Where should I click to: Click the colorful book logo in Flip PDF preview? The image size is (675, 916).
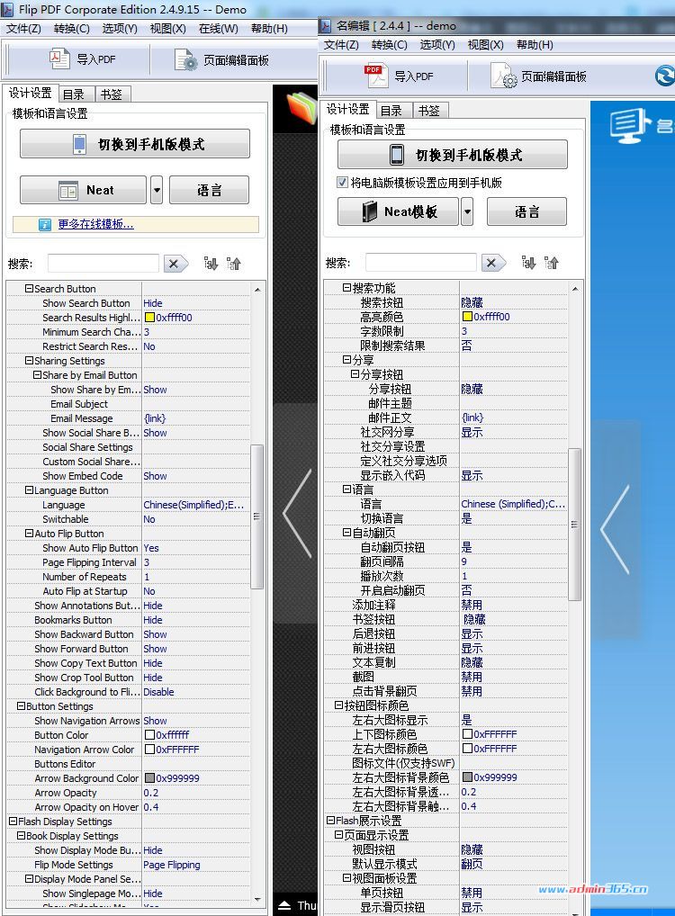pos(301,106)
